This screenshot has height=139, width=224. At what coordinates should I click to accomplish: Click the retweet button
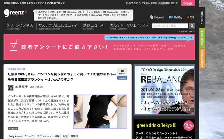tap(122, 78)
